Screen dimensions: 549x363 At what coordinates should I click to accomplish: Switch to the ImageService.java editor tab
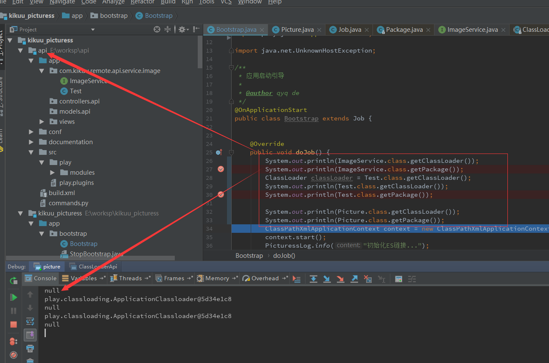point(473,30)
